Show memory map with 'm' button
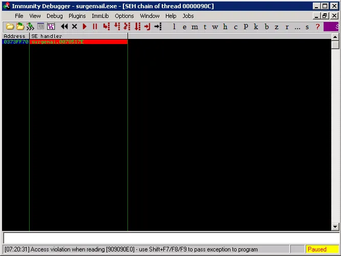 pyautogui.click(x=195, y=27)
